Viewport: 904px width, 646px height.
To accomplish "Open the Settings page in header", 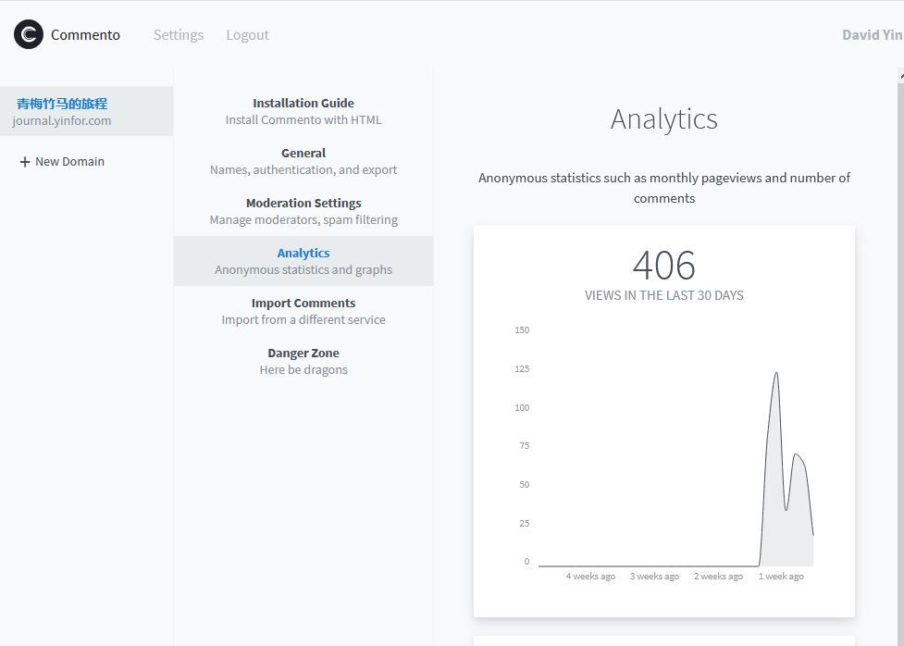I will pyautogui.click(x=179, y=35).
